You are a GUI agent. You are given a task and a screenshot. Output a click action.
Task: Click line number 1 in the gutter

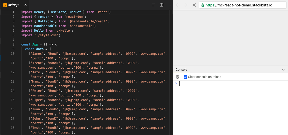[13, 12]
